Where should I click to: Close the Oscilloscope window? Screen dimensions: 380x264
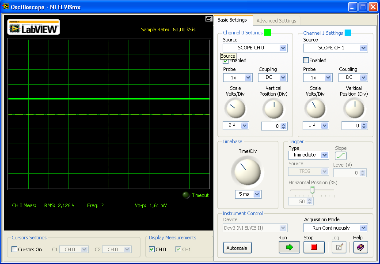(x=373, y=7)
